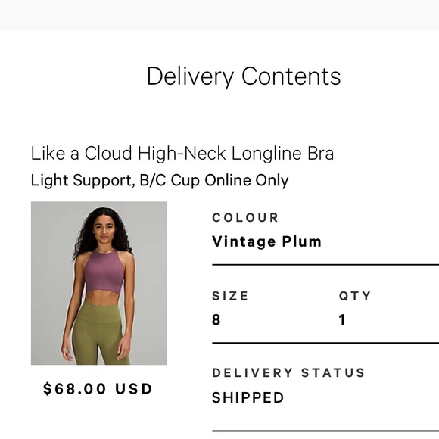Image resolution: width=439 pixels, height=439 pixels.
Task: Click the grey header bar at top
Action: click(219, 15)
